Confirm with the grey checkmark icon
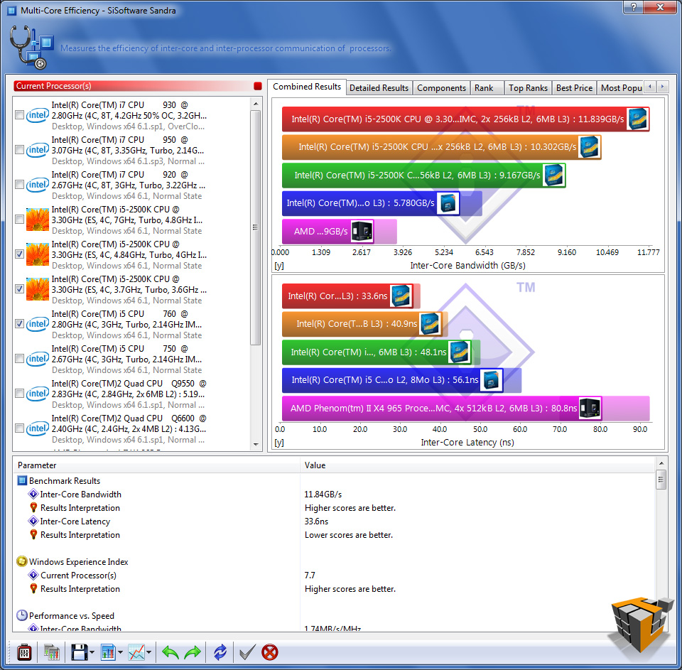Screen dimensions: 682x670 tap(247, 652)
